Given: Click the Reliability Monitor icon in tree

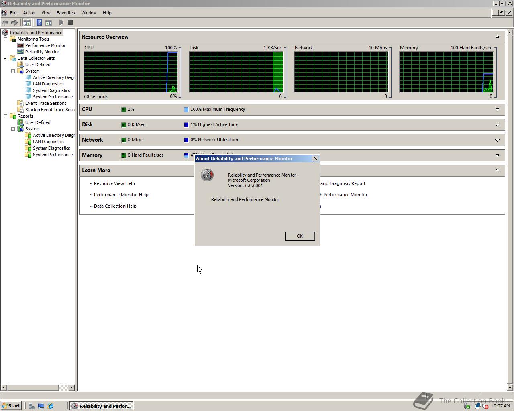Looking at the screenshot, I should (20, 52).
